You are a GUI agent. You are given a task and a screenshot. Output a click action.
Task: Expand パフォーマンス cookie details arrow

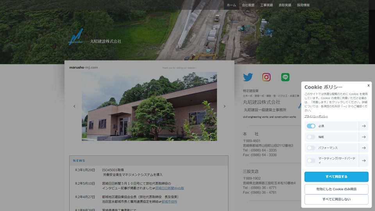click(x=364, y=148)
